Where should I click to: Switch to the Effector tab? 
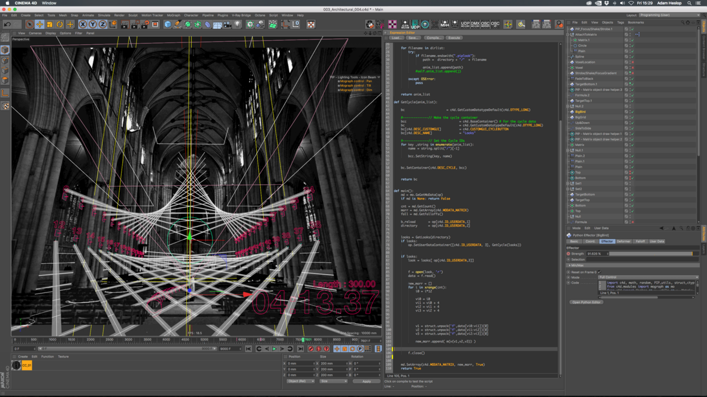606,242
